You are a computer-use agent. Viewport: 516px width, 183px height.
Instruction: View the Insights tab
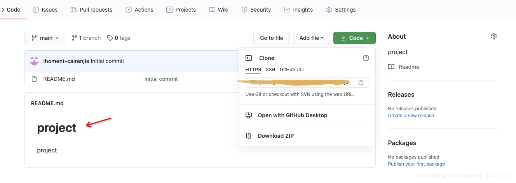tap(298, 10)
